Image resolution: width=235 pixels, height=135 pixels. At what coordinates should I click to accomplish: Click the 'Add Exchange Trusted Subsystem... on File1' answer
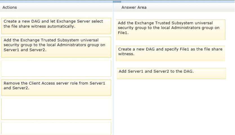pos(171,30)
